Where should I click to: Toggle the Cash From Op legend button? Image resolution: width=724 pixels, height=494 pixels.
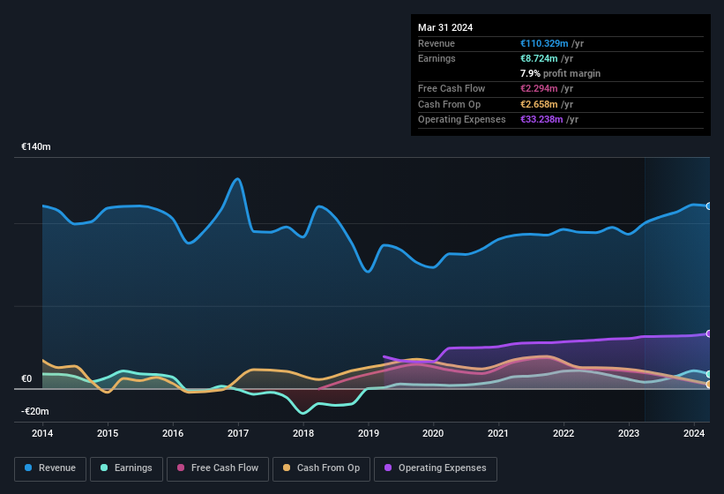321,468
